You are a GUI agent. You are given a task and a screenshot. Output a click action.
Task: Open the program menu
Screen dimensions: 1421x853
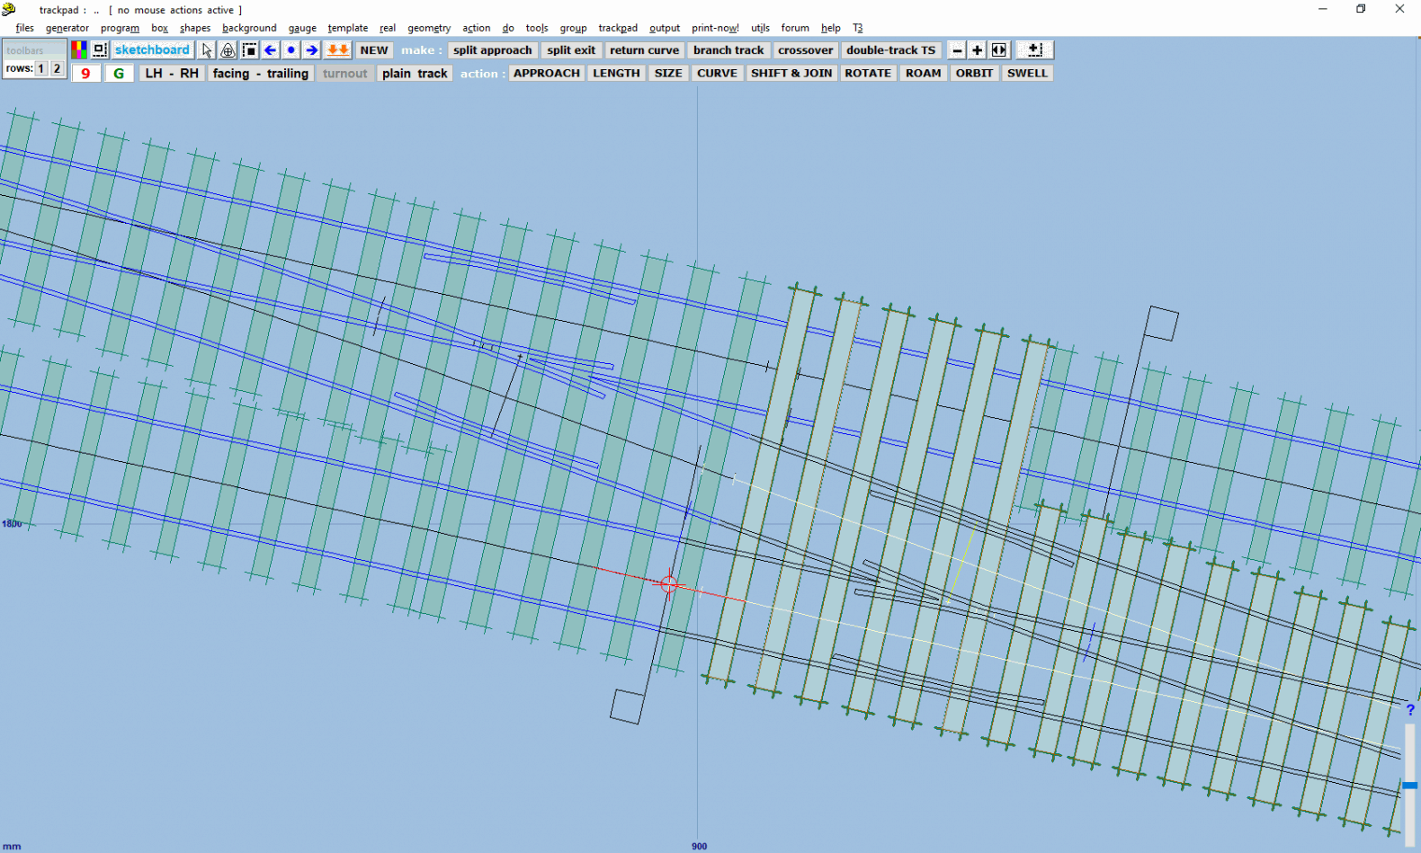(120, 28)
